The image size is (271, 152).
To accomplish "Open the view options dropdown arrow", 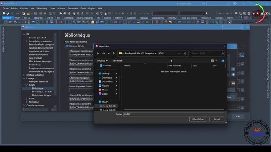I will click(x=216, y=61).
